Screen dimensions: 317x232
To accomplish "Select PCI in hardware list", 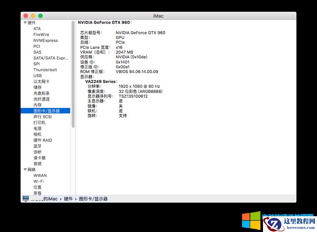I will pos(37,46).
